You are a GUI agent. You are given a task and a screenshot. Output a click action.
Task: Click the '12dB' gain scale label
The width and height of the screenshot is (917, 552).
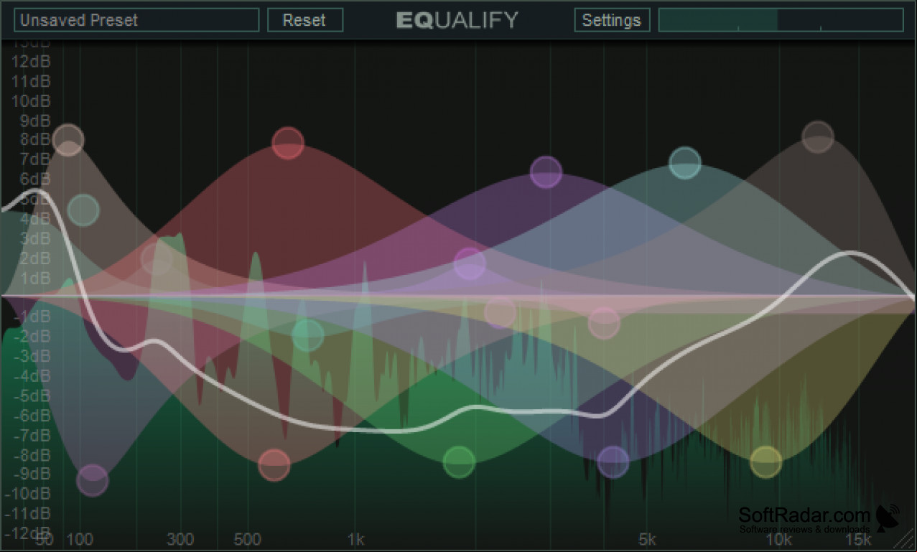(31, 61)
